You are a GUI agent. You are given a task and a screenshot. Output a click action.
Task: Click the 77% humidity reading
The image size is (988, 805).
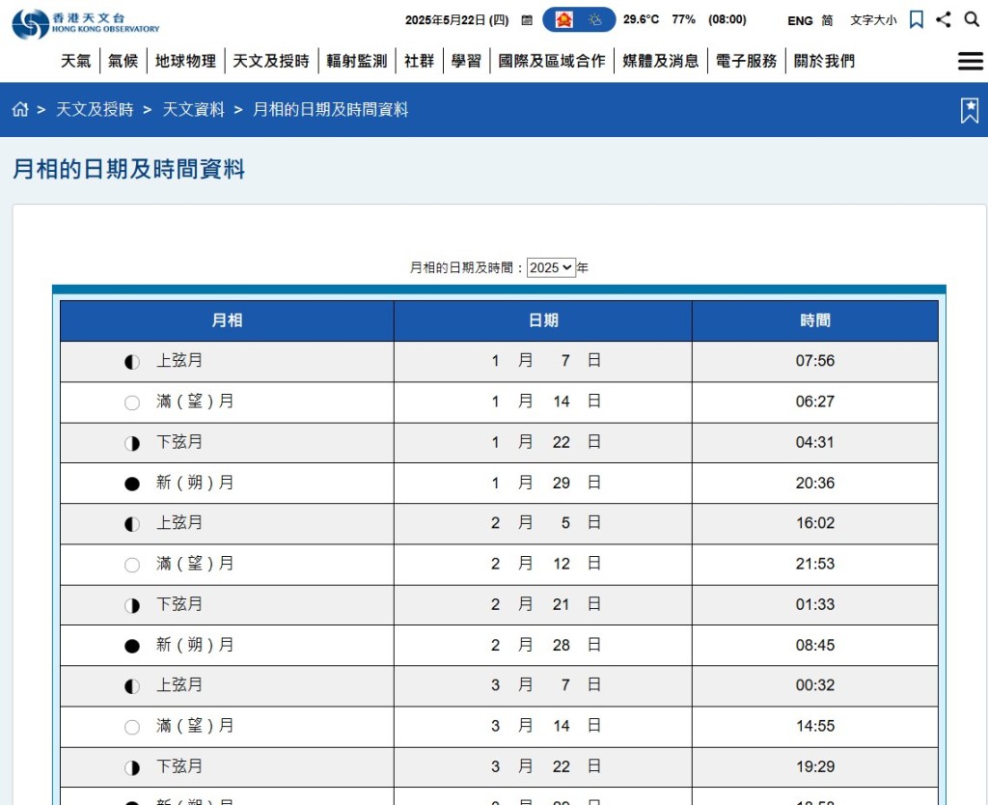683,19
